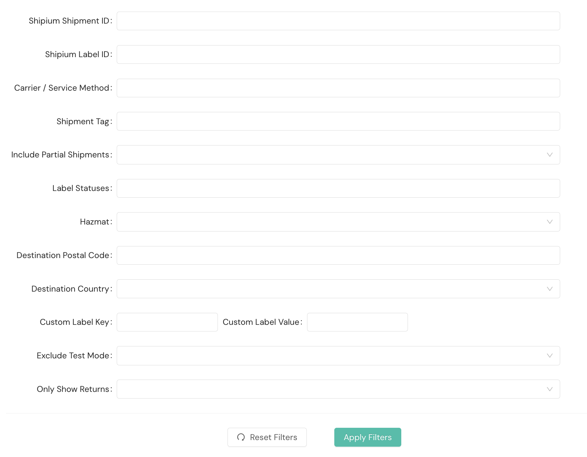Click the Label Statuses field
The height and width of the screenshot is (457, 587).
coord(338,188)
